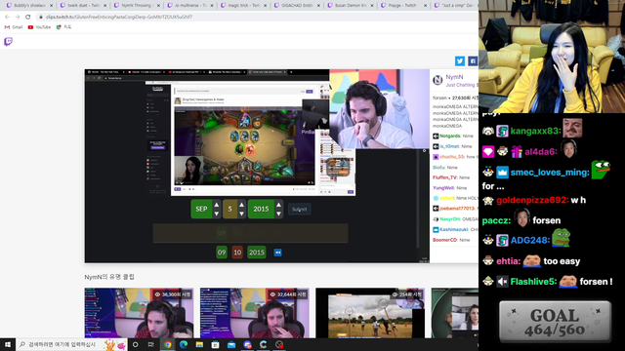Switch to the "Just a simp" tab
Image resolution: width=625 pixels, height=351 pixels.
(455, 6)
